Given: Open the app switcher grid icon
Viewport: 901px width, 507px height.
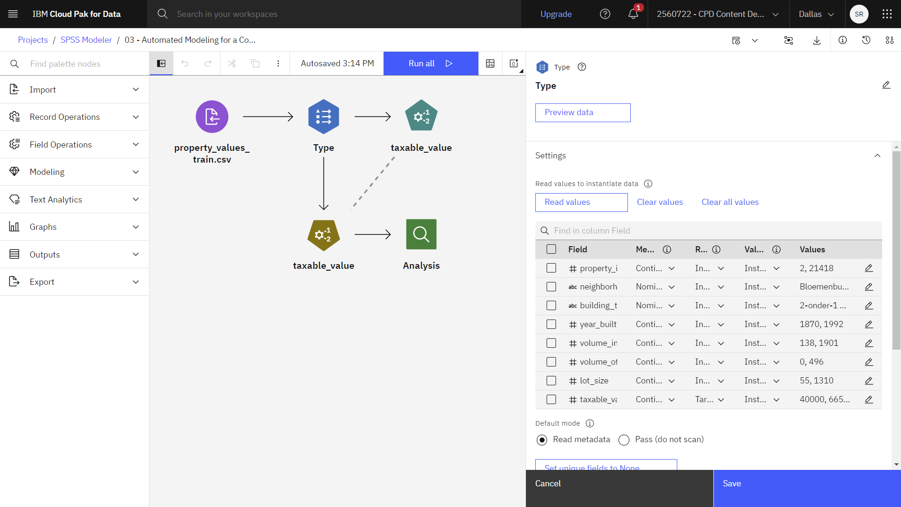Looking at the screenshot, I should tap(887, 14).
